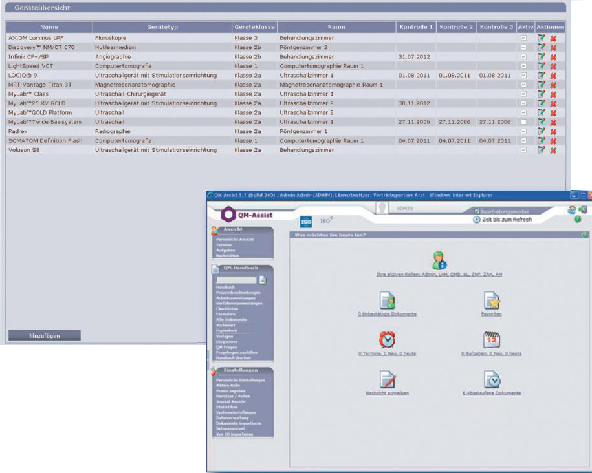
Task: Click the red alarm clock Termine icon
Action: 387,339
